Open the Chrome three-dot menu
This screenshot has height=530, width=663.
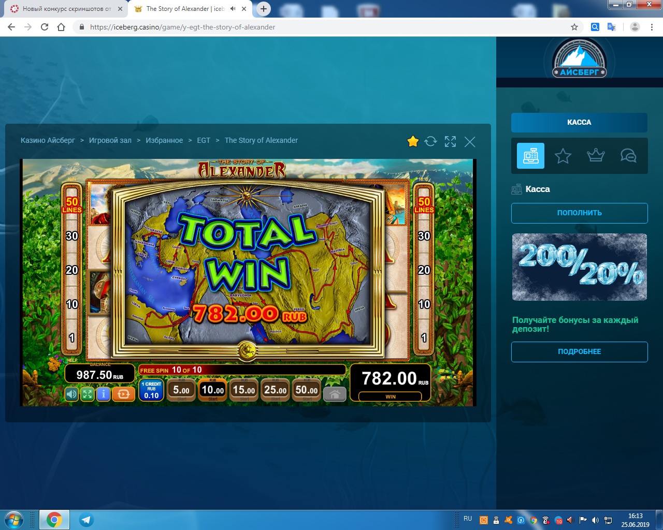[652, 27]
